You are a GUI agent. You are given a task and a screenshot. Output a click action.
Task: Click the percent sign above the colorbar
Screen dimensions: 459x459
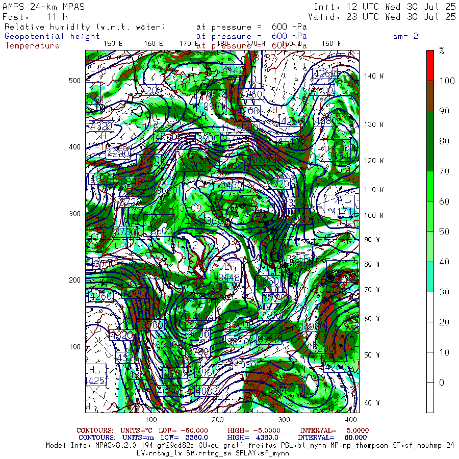(x=442, y=50)
